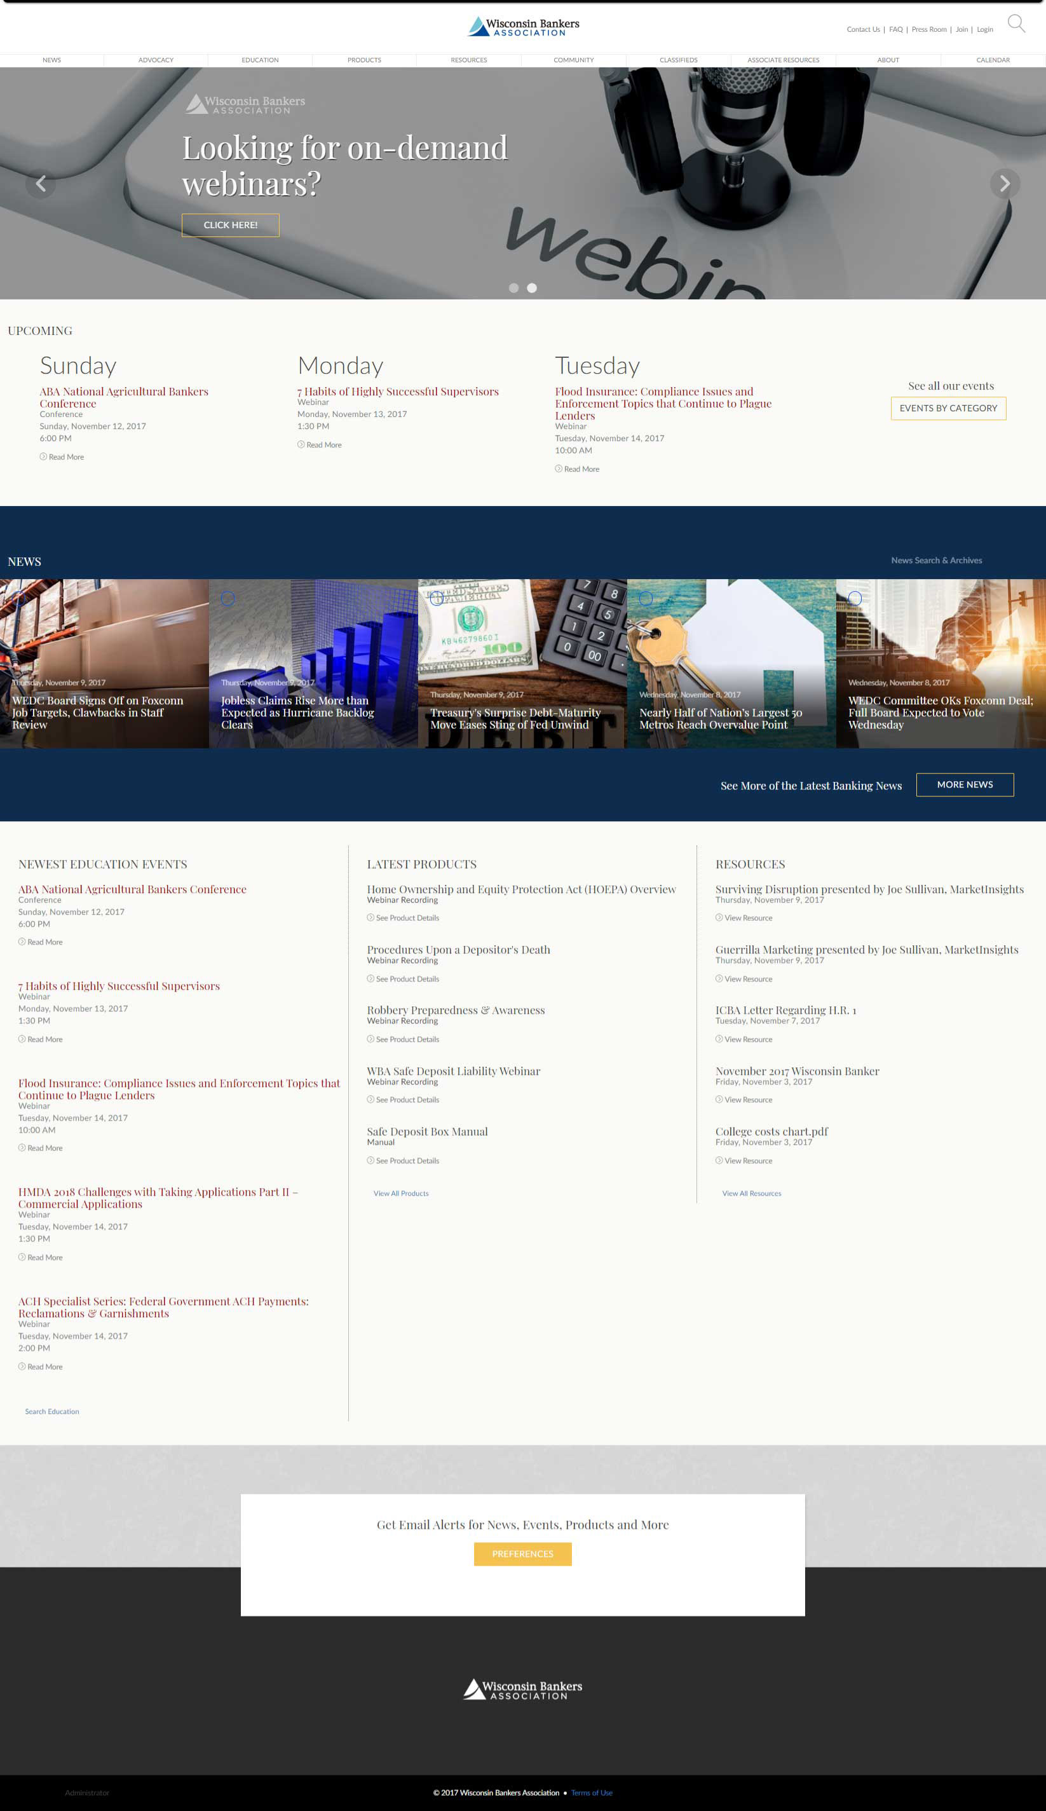See Product Details for Robbery Preparedness
The width and height of the screenshot is (1046, 1811).
tap(403, 1039)
